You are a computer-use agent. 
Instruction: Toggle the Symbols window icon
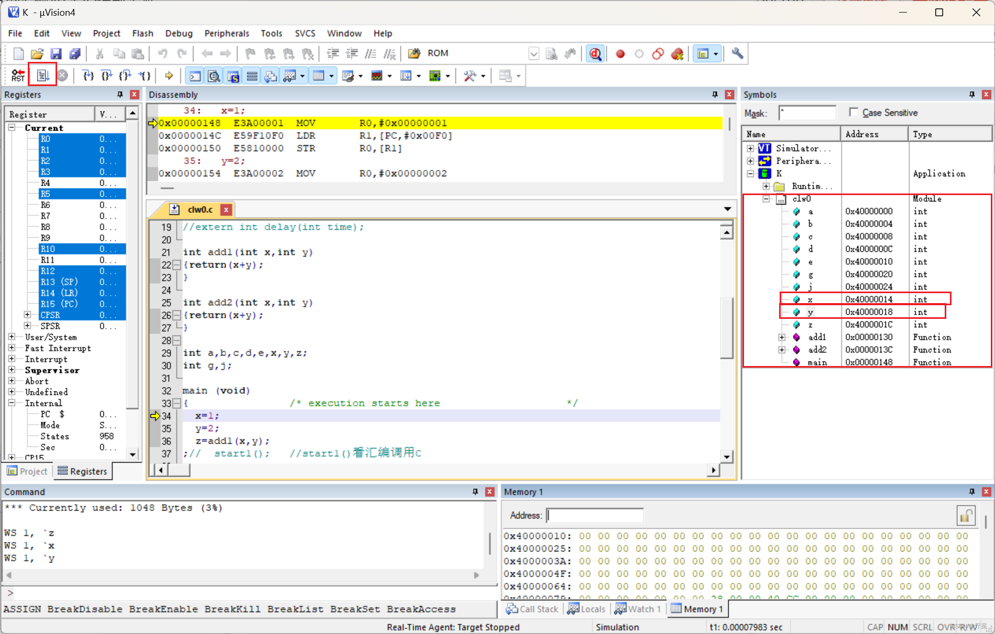pyautogui.click(x=233, y=76)
